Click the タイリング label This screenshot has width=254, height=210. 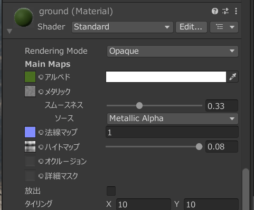click(39, 204)
